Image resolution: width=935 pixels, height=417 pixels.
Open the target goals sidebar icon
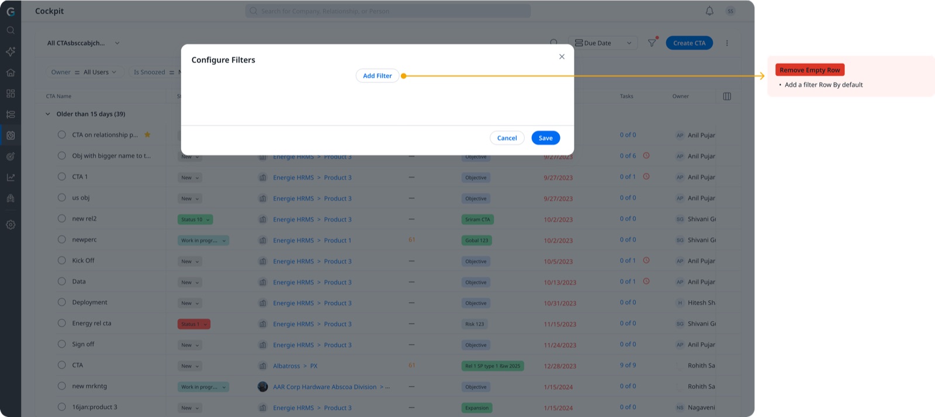click(11, 157)
